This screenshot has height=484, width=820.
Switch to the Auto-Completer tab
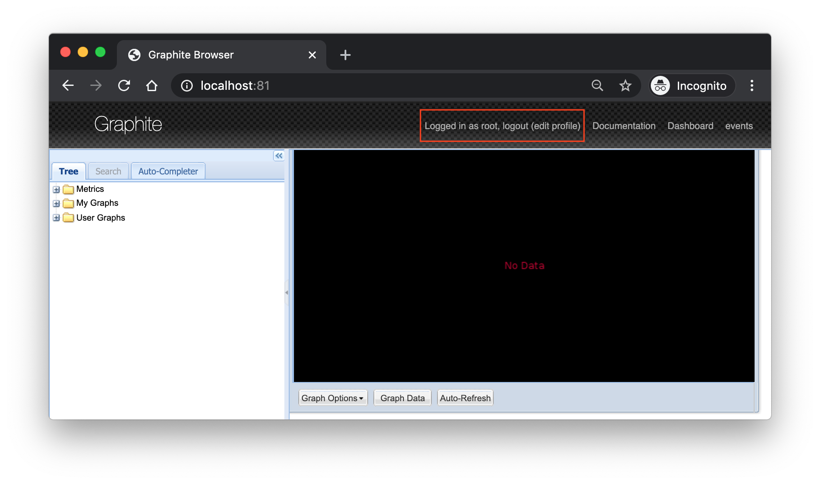click(x=168, y=171)
